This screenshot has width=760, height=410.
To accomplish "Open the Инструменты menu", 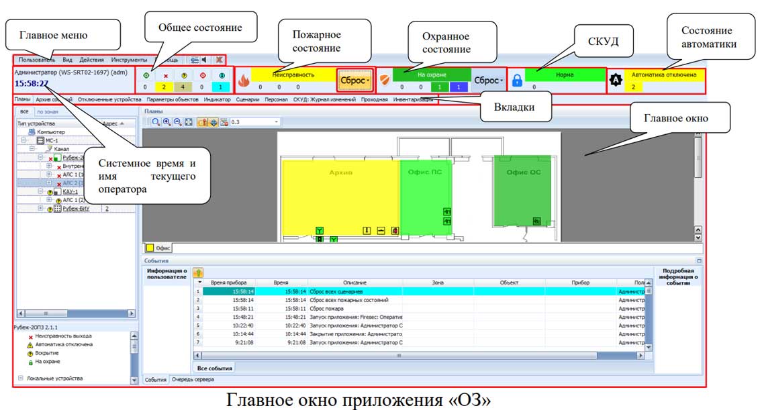I will [x=129, y=60].
